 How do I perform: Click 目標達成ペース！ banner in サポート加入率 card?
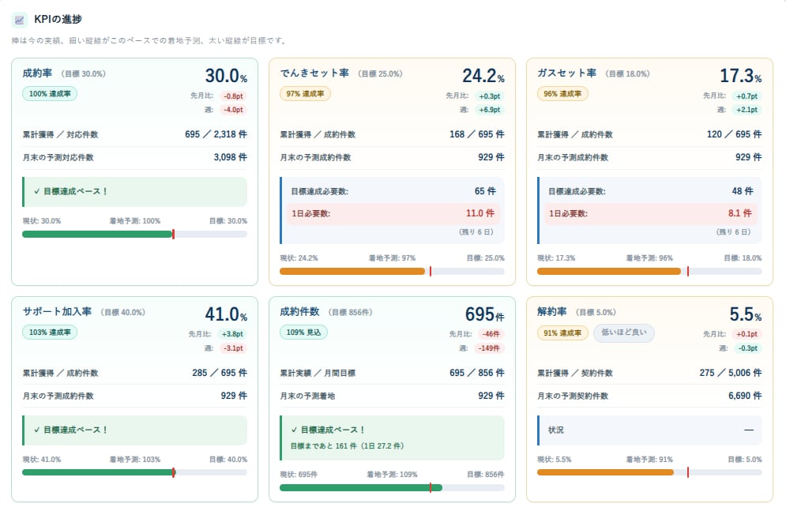coord(135,430)
